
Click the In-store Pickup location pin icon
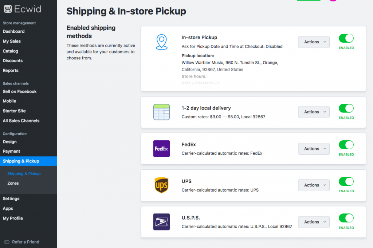click(x=161, y=42)
